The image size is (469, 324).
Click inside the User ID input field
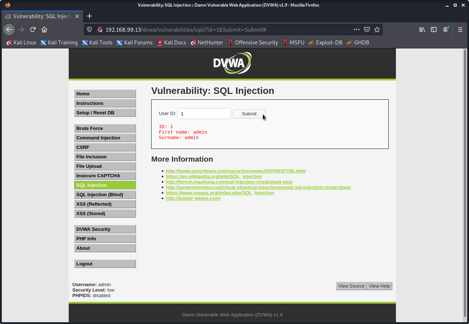(x=204, y=114)
